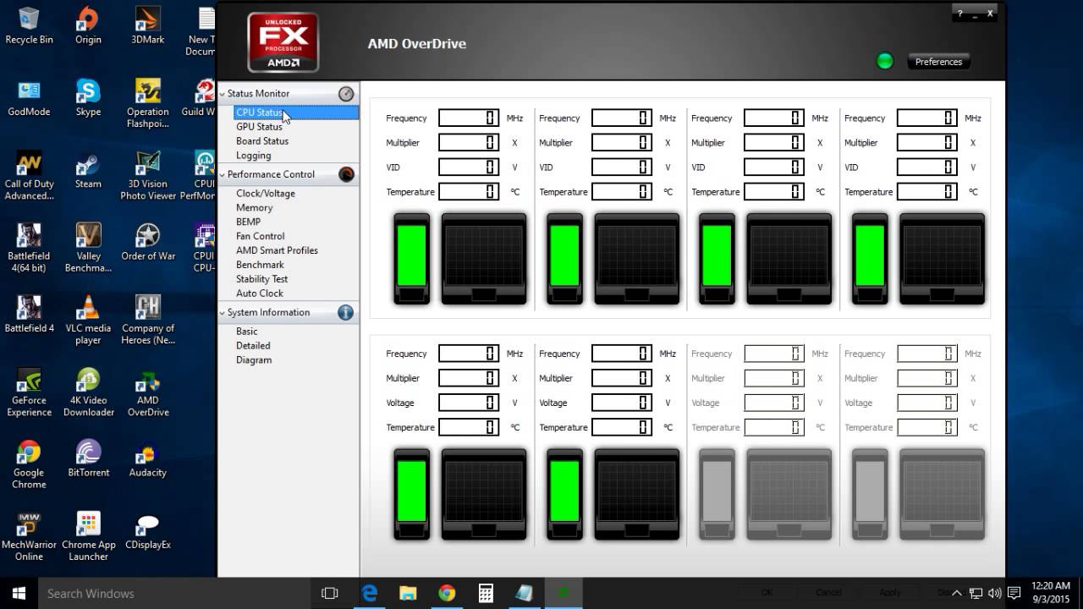Select the BitTorrent desktop icon
The image size is (1083, 609).
(x=88, y=458)
